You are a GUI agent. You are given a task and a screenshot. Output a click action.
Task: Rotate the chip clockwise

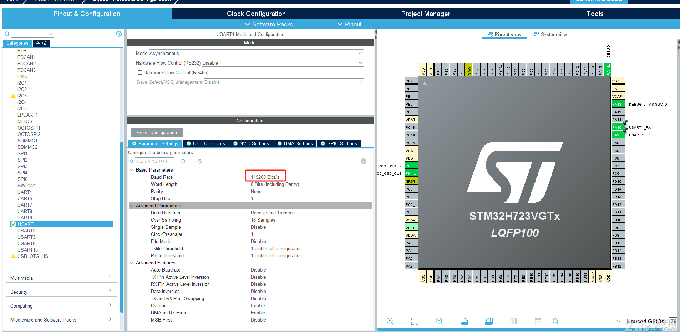click(x=464, y=321)
